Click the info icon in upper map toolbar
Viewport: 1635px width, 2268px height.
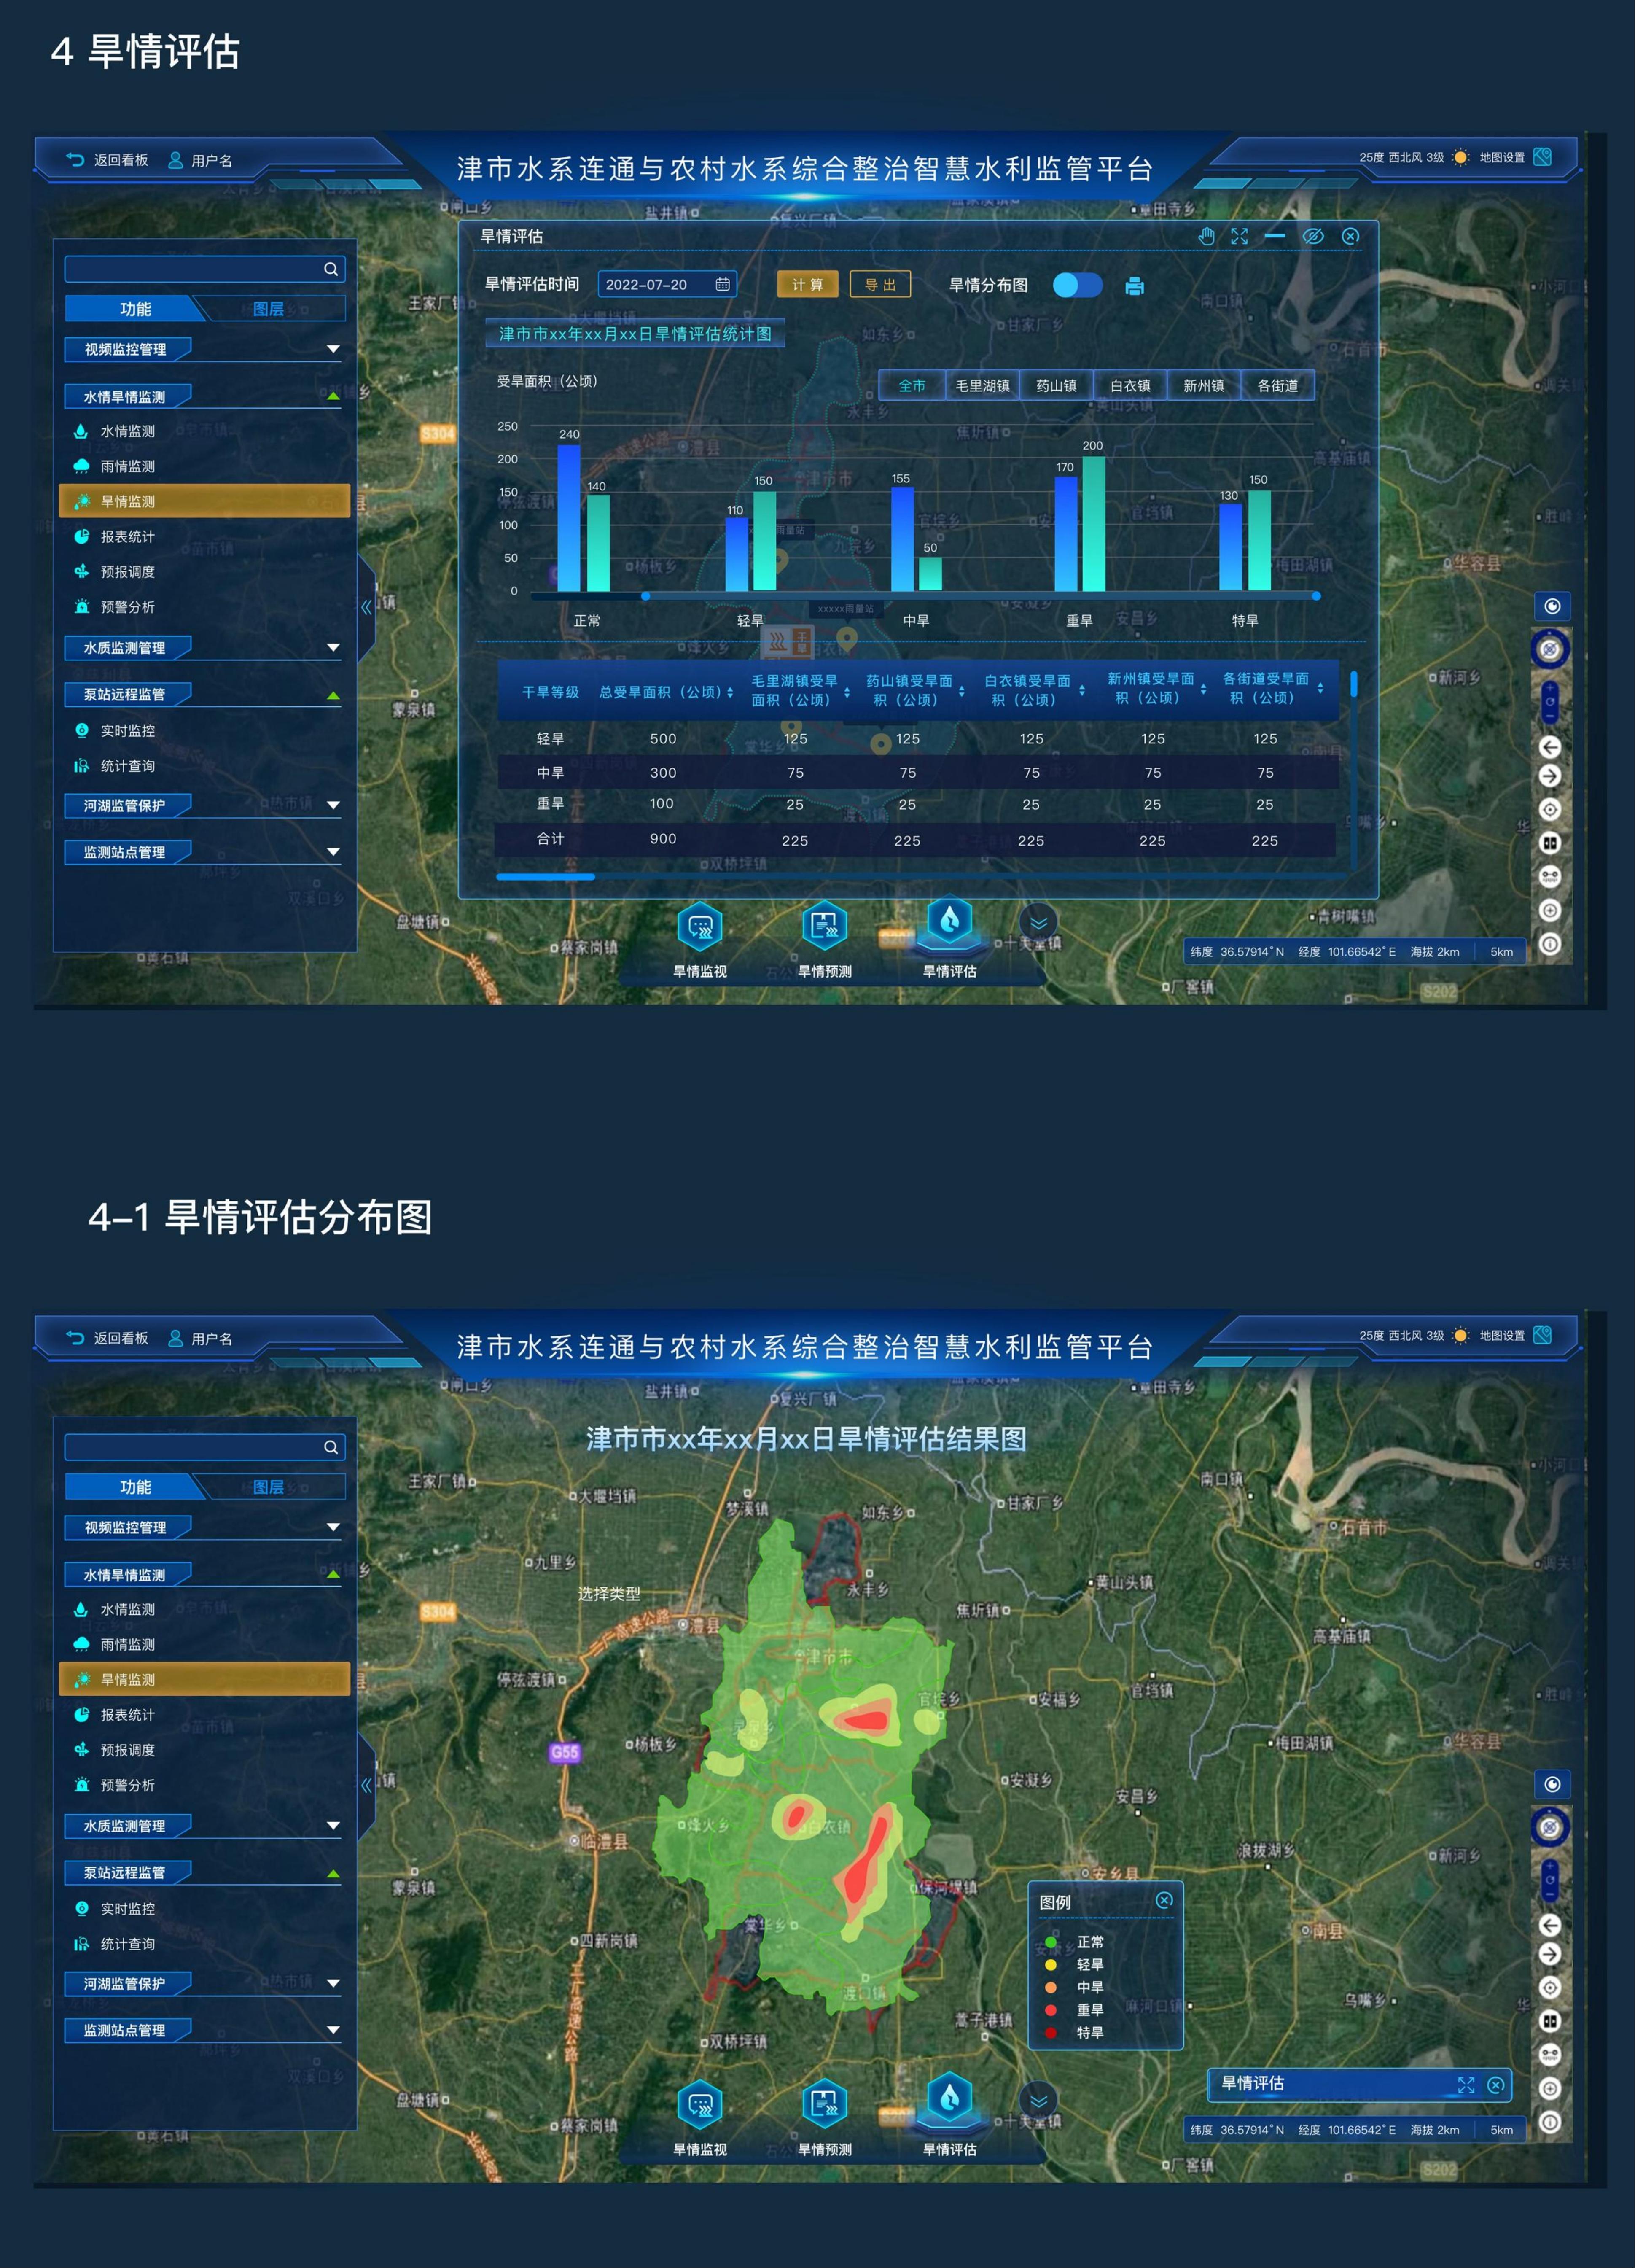(1549, 943)
